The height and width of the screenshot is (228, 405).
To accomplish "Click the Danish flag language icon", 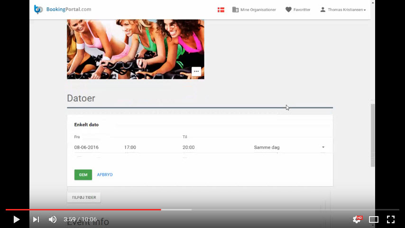I will [221, 9].
